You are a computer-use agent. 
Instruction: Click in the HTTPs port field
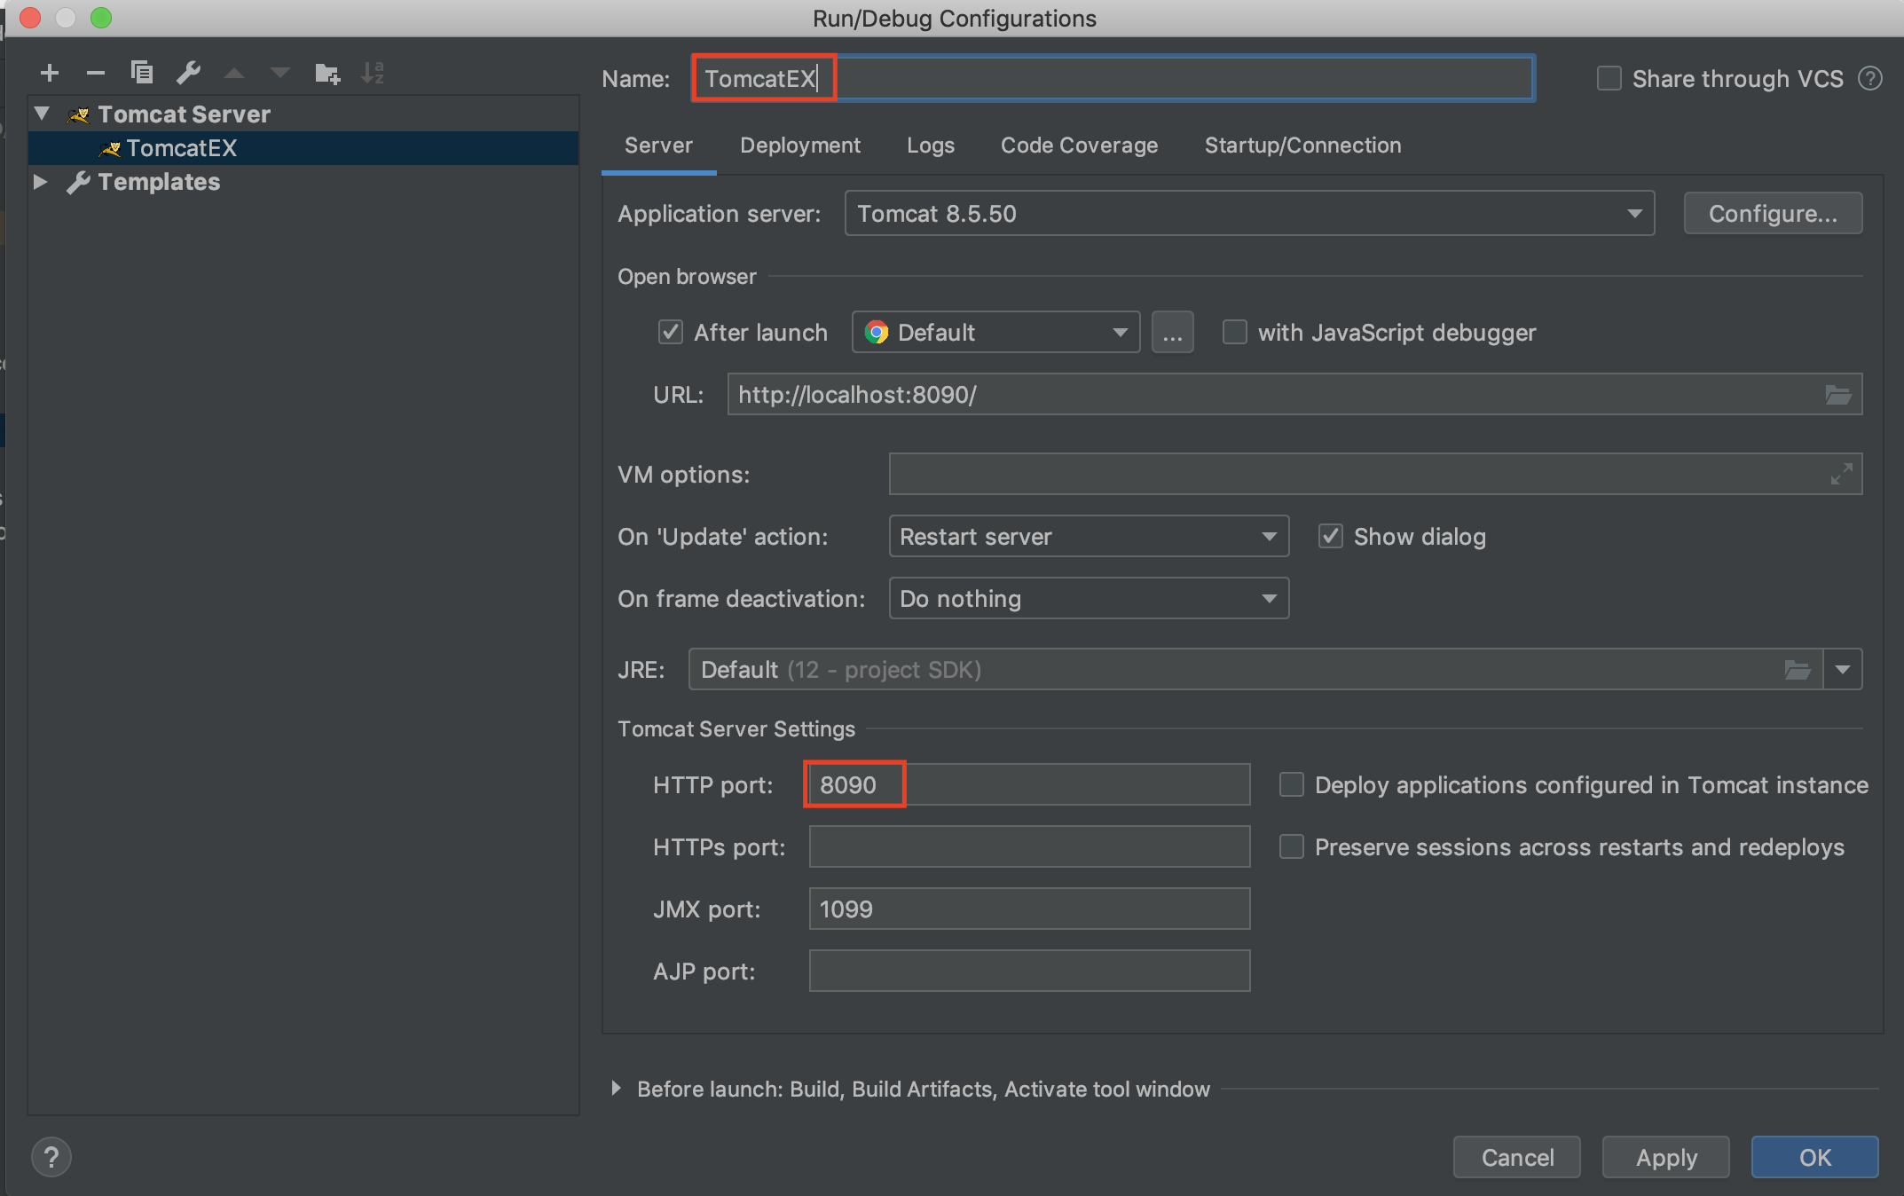1029,847
